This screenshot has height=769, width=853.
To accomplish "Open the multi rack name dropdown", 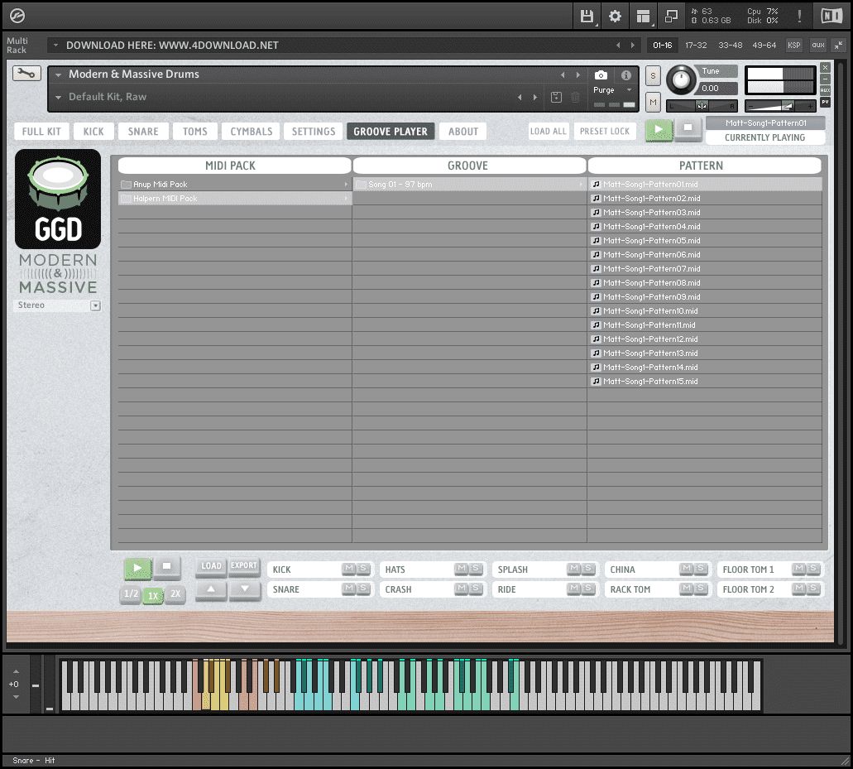I will (x=55, y=46).
